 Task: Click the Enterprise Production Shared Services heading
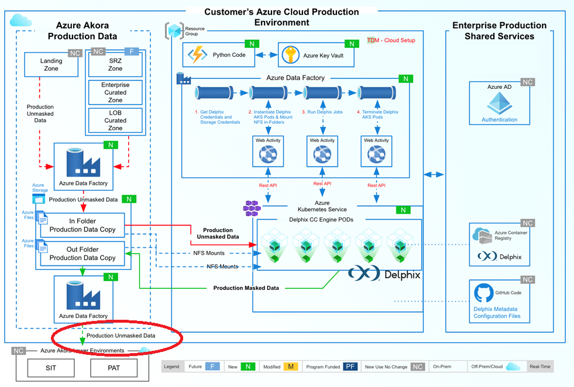click(x=499, y=31)
